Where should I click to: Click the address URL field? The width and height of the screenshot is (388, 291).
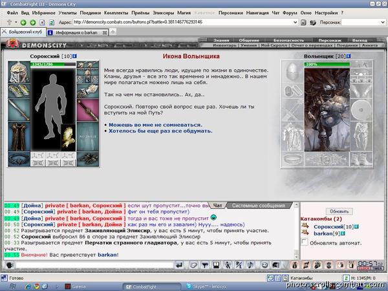[182, 22]
